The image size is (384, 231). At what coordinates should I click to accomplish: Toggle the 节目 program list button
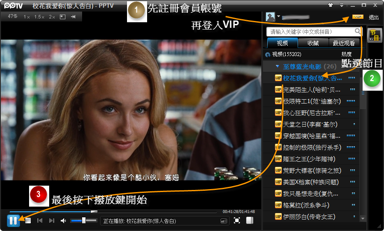tap(374, 35)
